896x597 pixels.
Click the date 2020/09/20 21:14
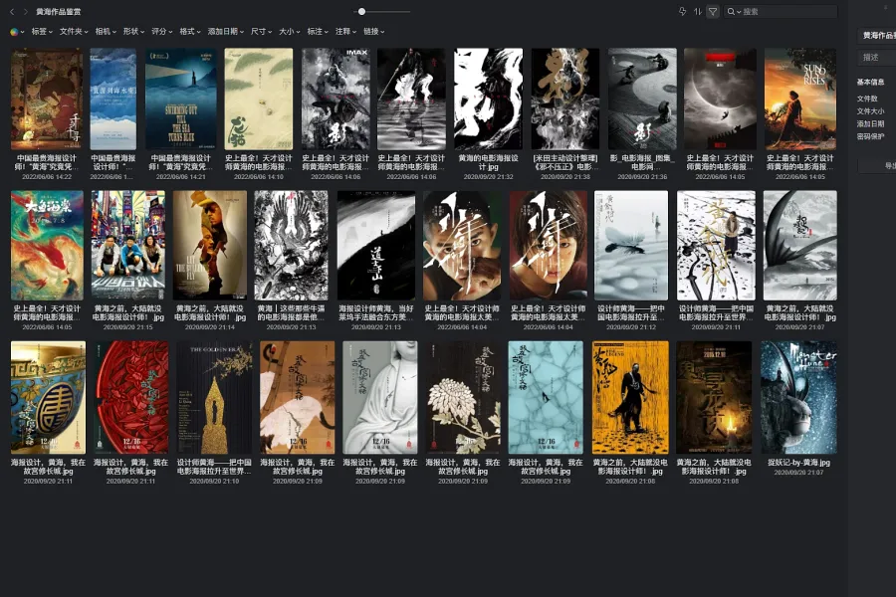[x=210, y=327]
